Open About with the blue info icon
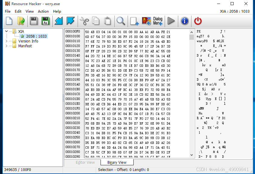The image size is (255, 174). click(185, 21)
